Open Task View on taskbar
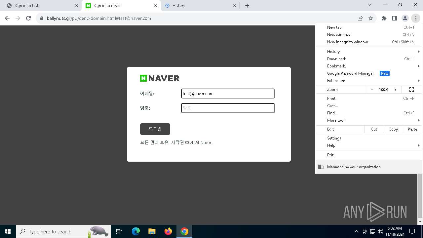423x238 pixels. (119, 231)
